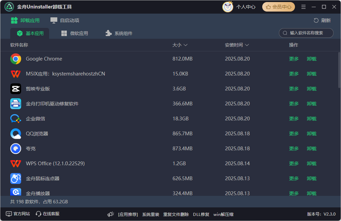Switch to the 卸载应用 section
This screenshot has height=221, width=341.
pyautogui.click(x=25, y=20)
